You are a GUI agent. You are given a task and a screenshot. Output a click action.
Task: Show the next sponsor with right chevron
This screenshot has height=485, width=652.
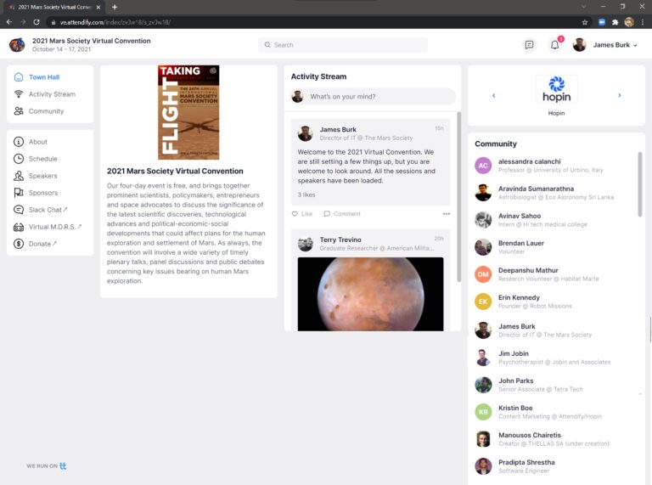[x=619, y=95]
